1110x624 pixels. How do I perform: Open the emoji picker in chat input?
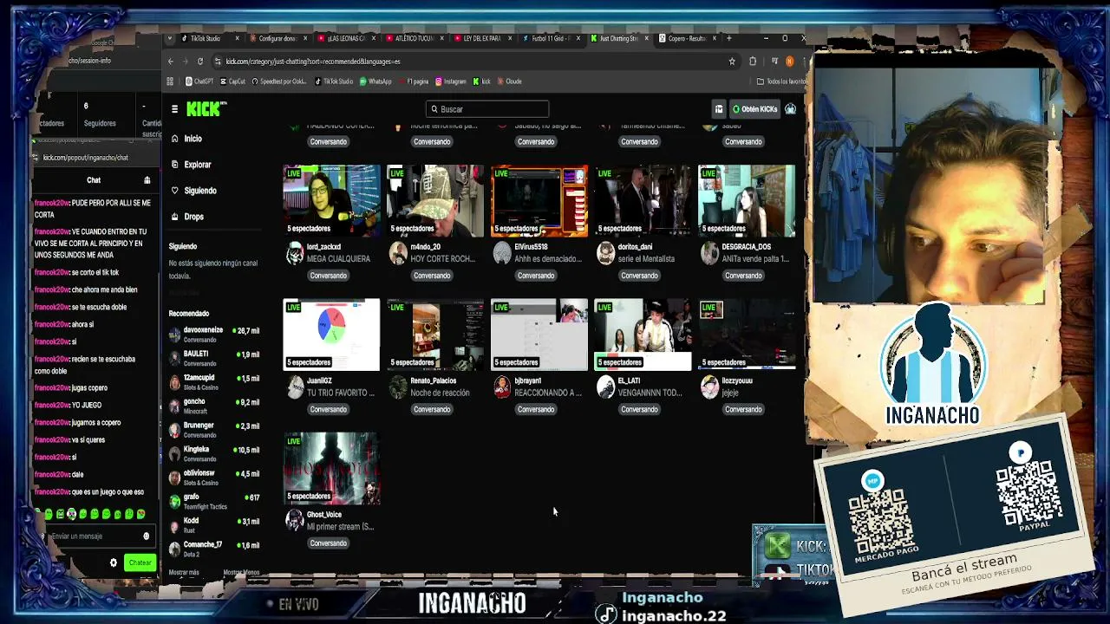coord(146,536)
